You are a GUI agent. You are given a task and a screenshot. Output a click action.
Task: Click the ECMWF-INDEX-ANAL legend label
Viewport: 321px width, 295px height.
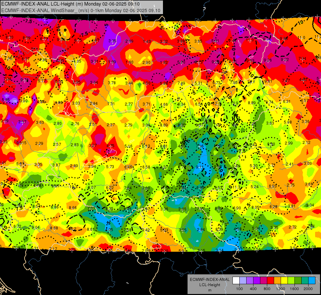[x=210, y=280]
